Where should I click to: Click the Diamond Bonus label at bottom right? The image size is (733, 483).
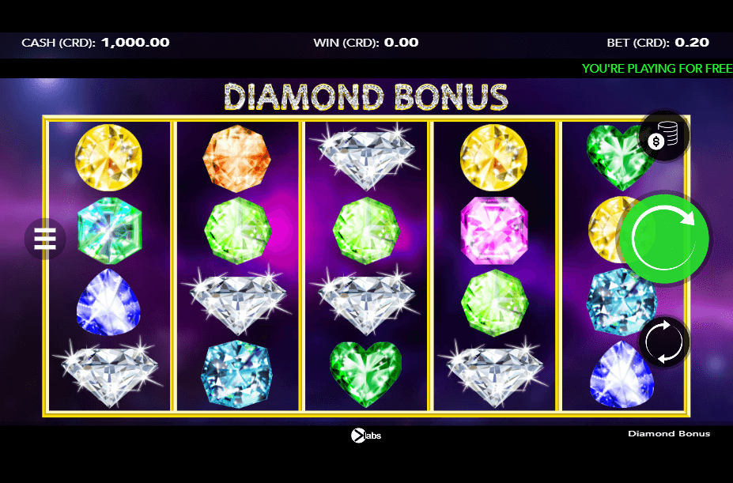point(669,433)
